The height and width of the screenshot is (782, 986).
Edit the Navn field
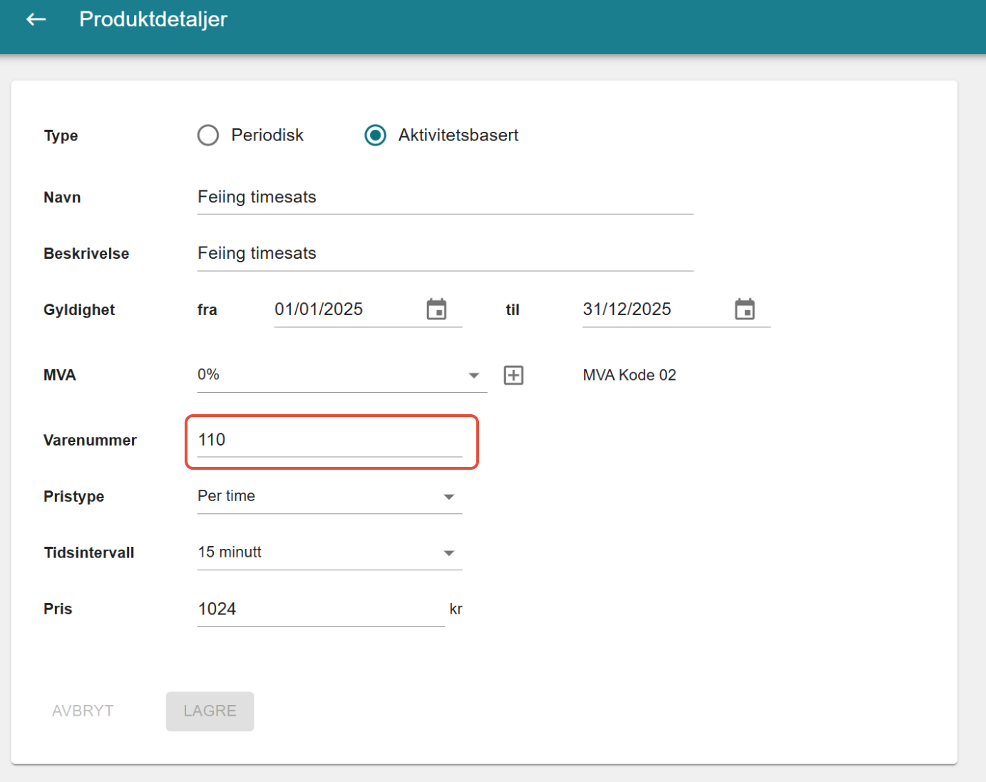445,197
